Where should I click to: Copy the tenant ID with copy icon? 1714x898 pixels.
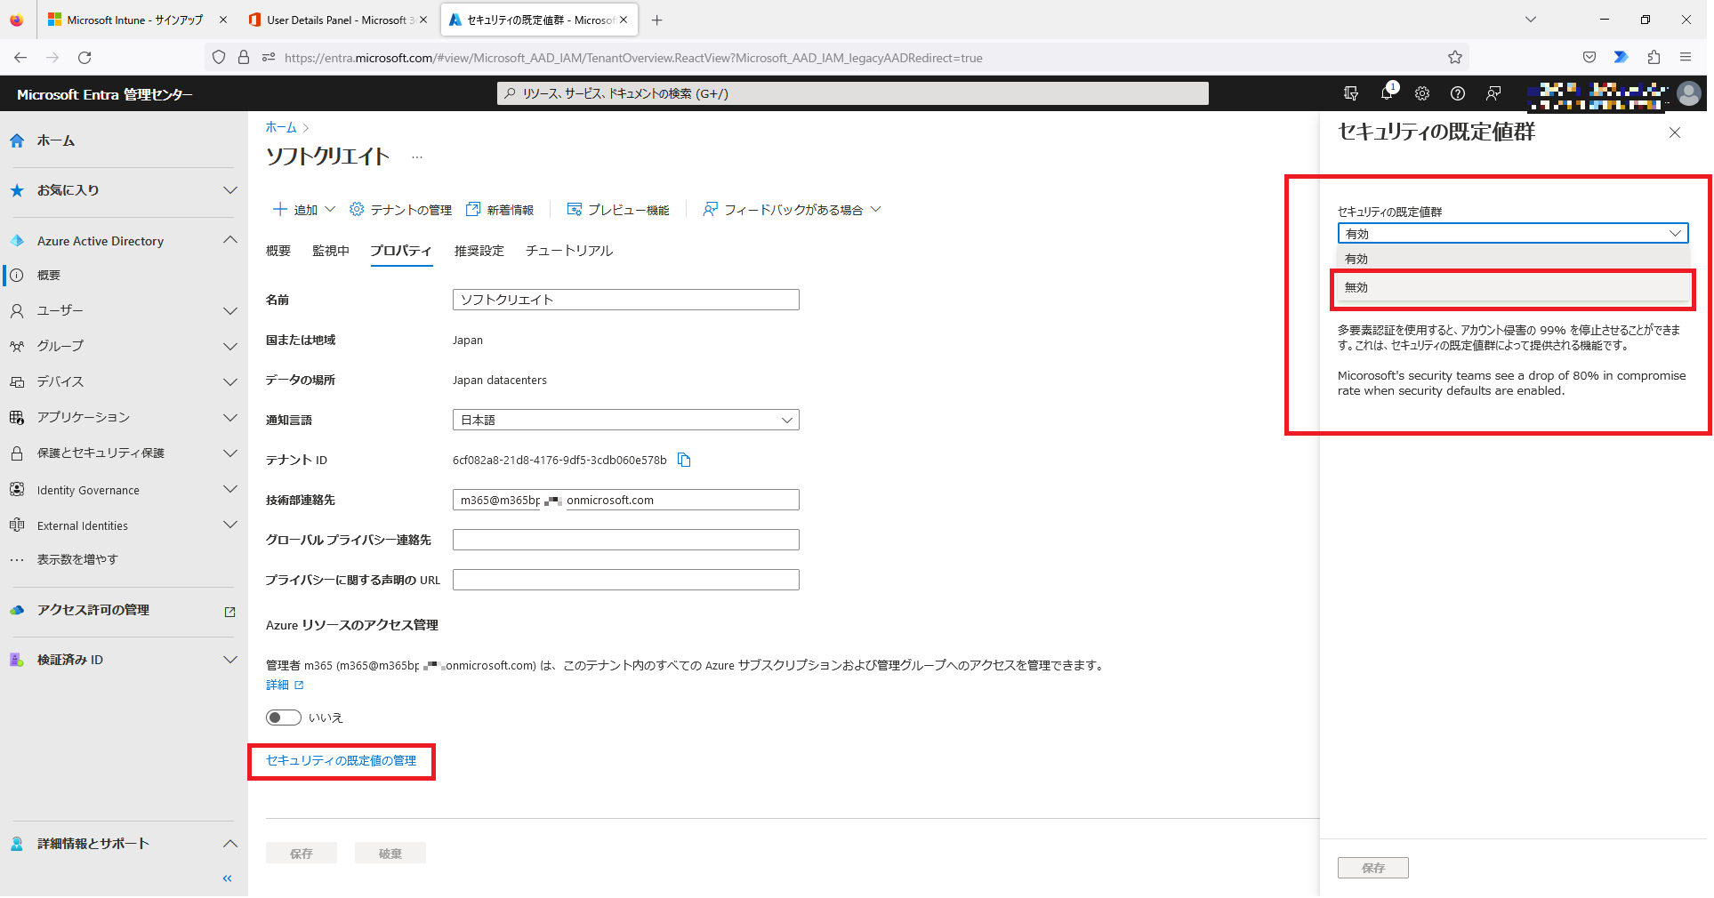coord(684,460)
